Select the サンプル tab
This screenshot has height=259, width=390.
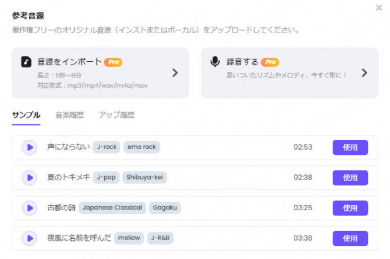[x=26, y=115]
